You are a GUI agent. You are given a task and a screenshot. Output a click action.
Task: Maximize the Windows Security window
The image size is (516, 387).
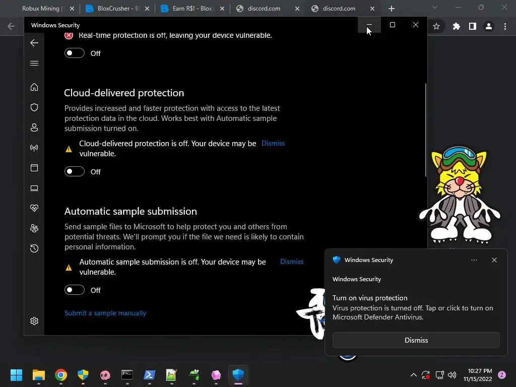coord(392,25)
